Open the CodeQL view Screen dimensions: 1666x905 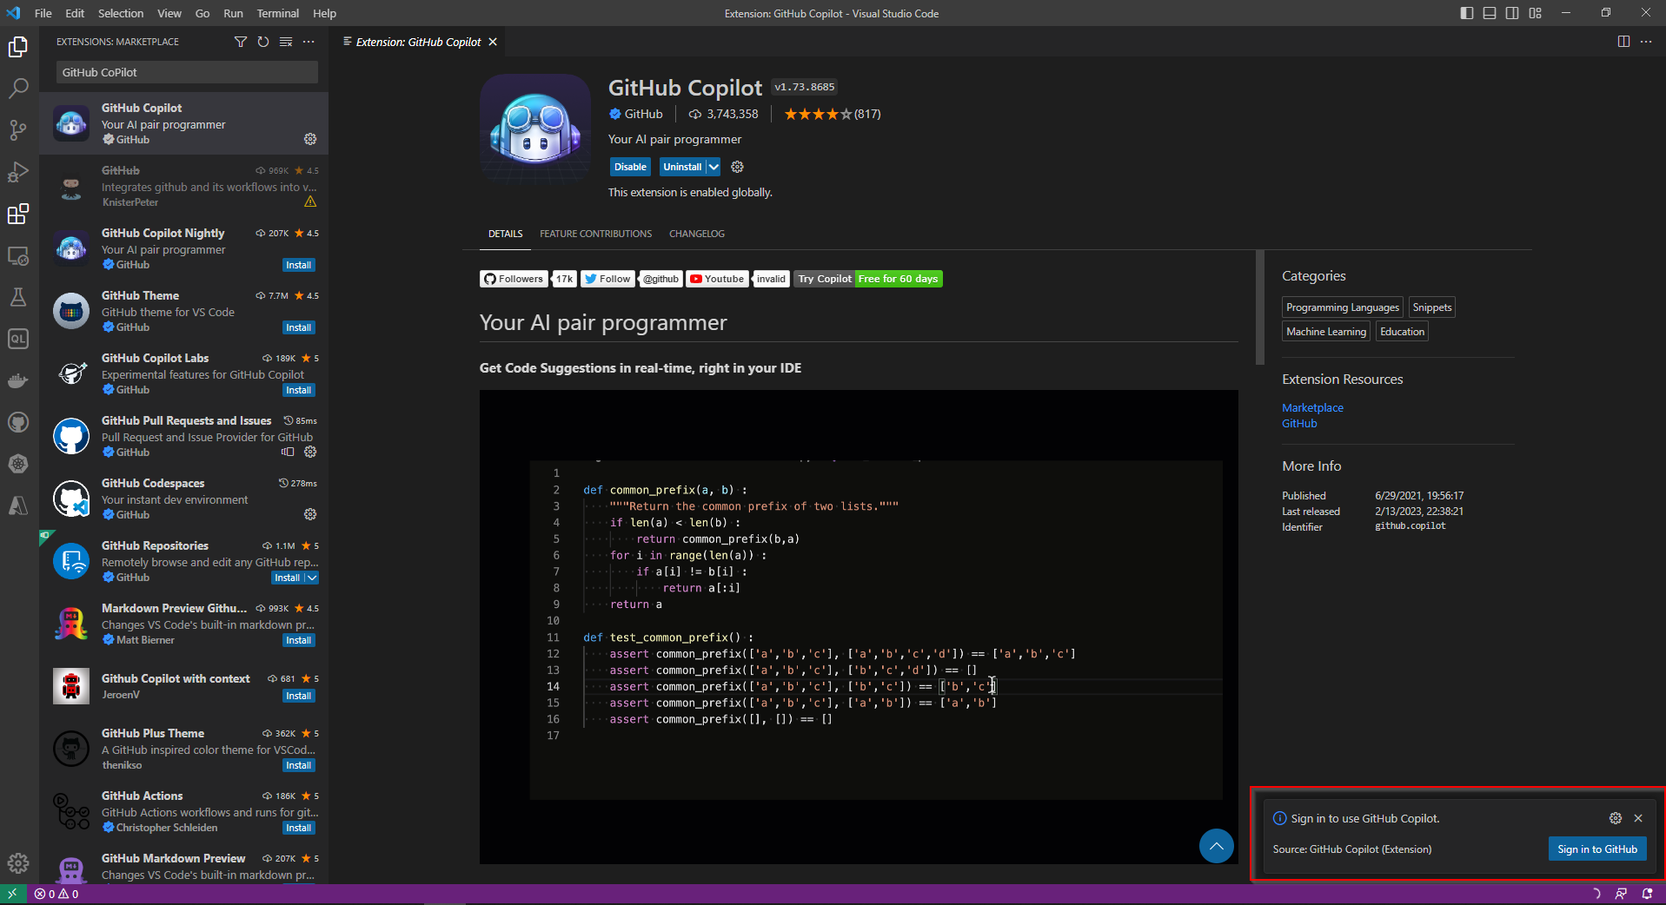(x=18, y=339)
